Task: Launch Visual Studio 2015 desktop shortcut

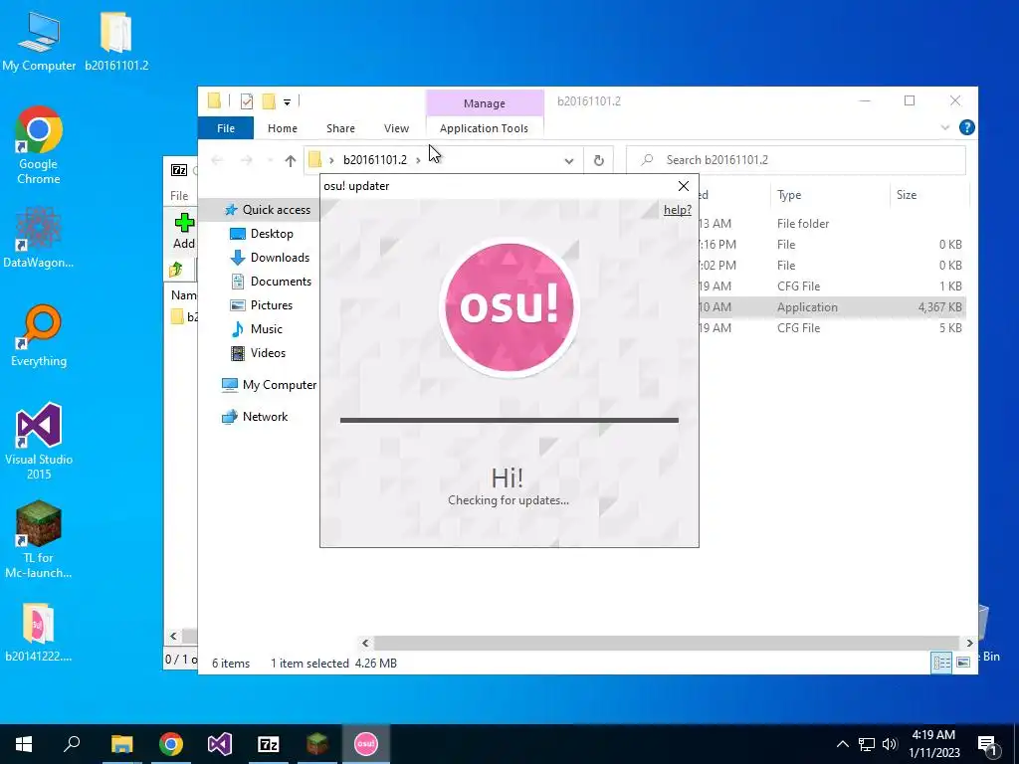Action: pyautogui.click(x=39, y=441)
